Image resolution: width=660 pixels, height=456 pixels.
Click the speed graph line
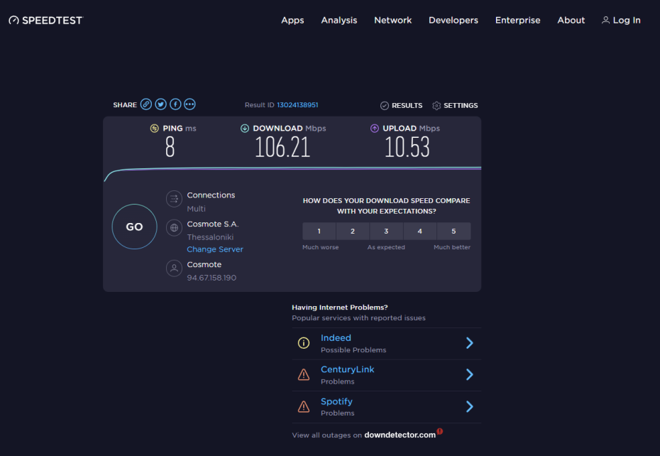pyautogui.click(x=292, y=170)
